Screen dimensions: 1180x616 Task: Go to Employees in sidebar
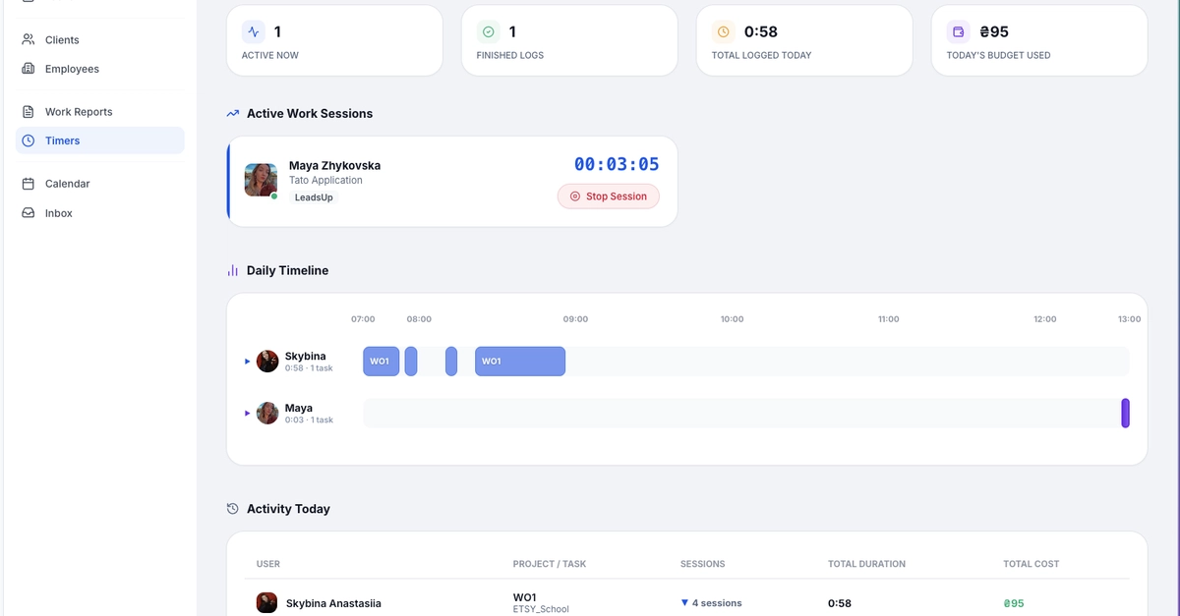tap(99, 69)
